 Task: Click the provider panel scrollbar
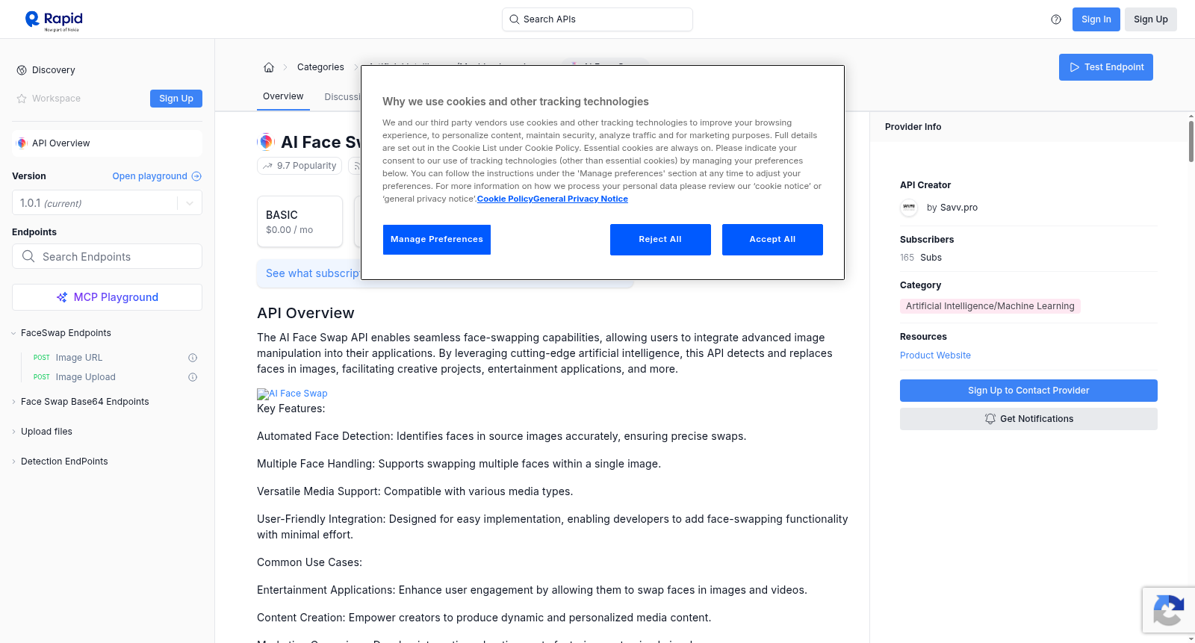click(1191, 141)
